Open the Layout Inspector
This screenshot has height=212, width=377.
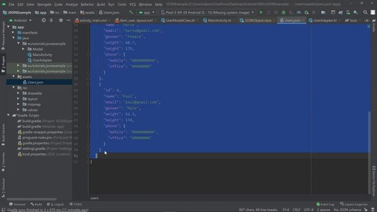(354, 204)
